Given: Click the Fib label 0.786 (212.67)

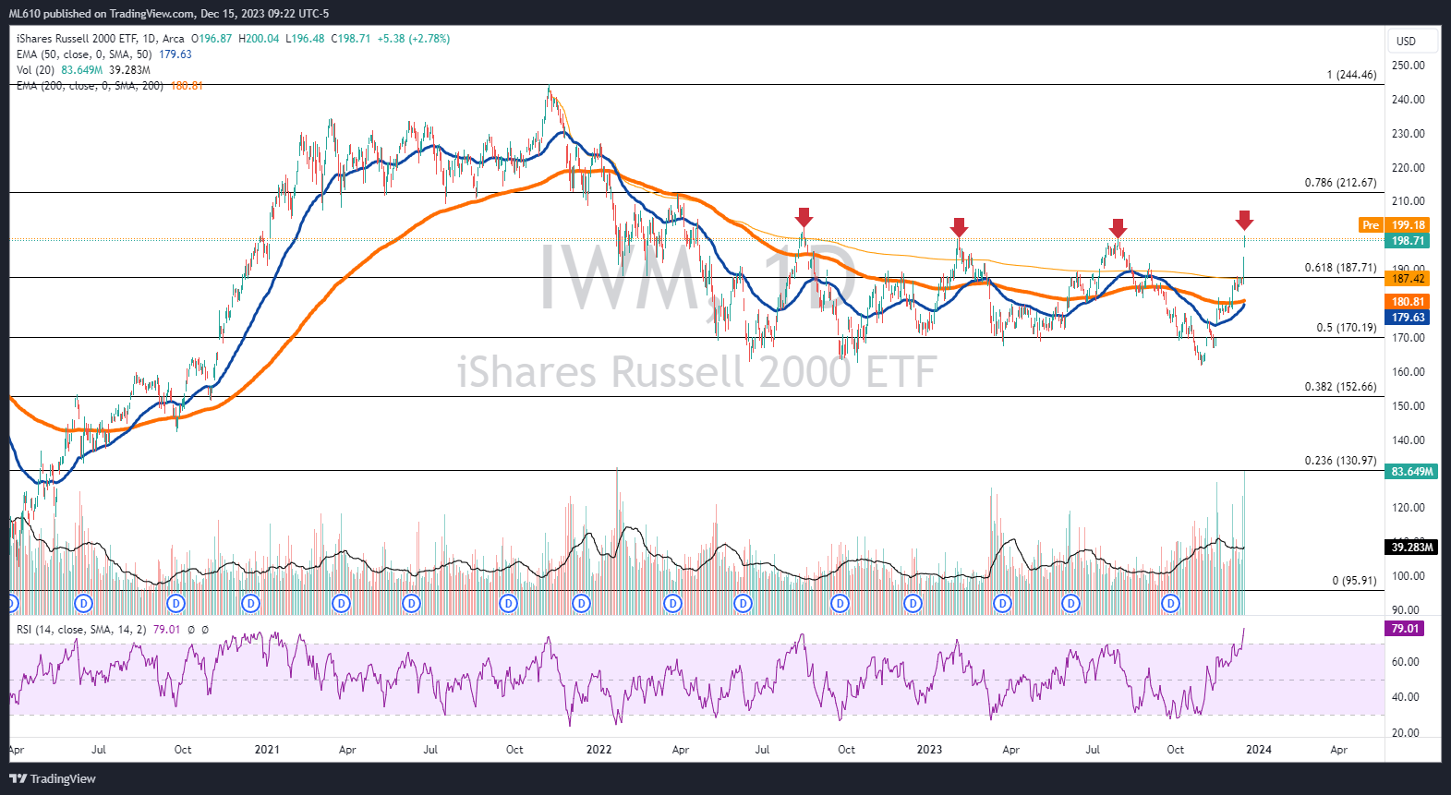Looking at the screenshot, I should pyautogui.click(x=1340, y=183).
